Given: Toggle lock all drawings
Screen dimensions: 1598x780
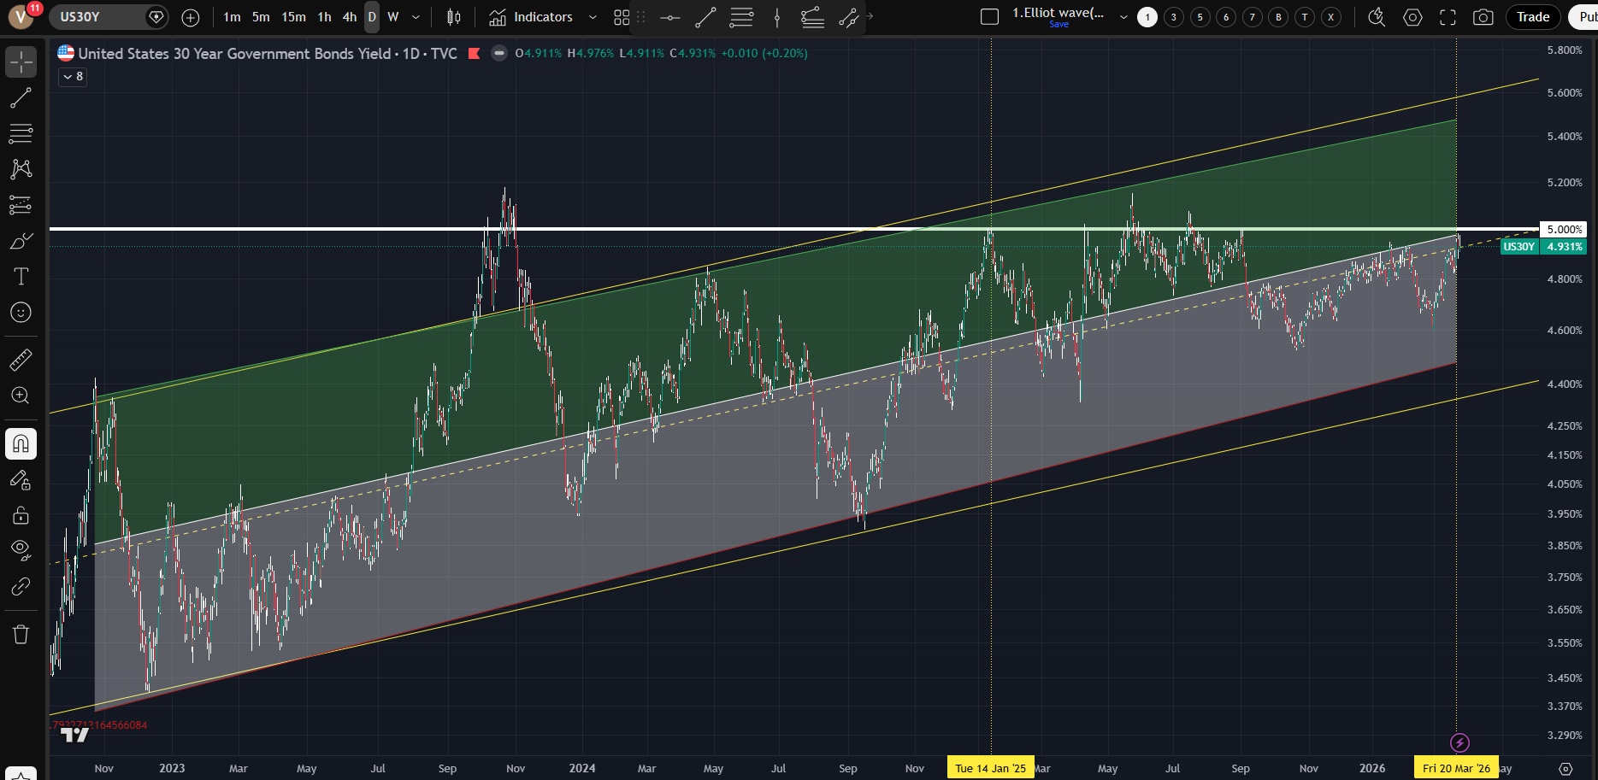Looking at the screenshot, I should coord(21,515).
